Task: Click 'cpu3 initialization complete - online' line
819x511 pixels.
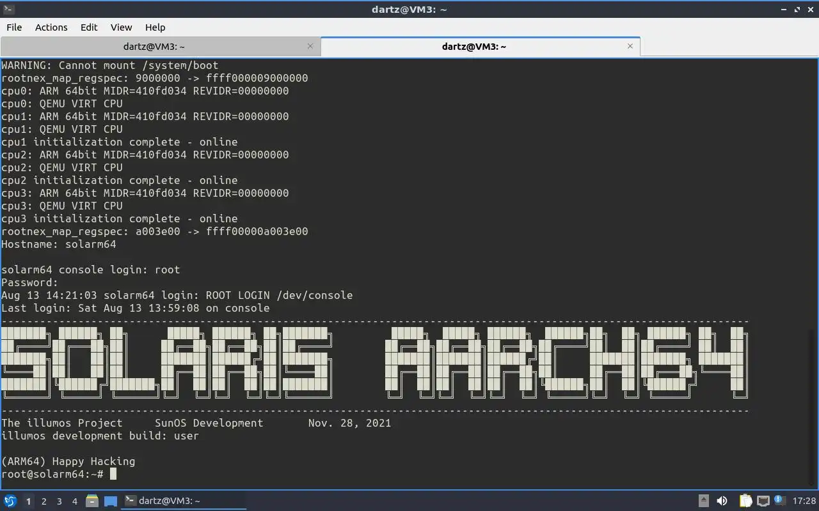Action: coord(120,218)
